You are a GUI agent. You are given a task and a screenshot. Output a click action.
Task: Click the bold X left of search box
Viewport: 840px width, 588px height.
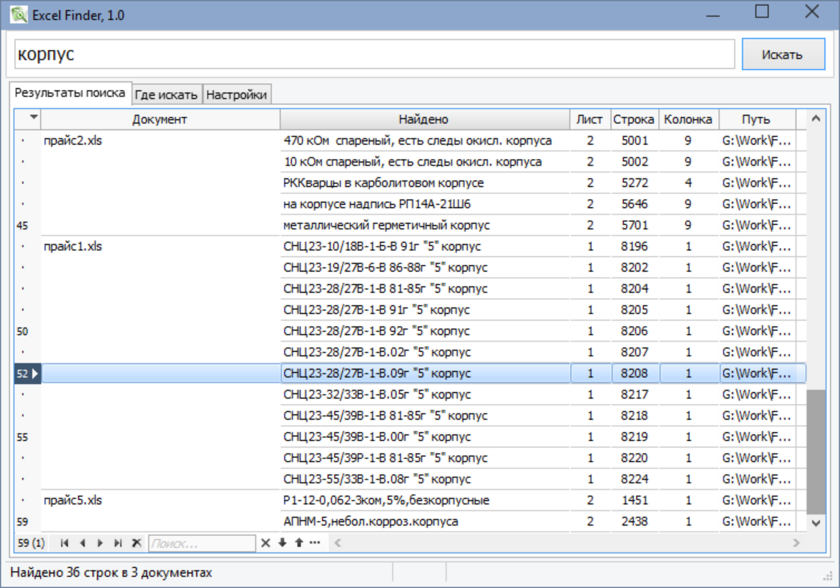[137, 543]
